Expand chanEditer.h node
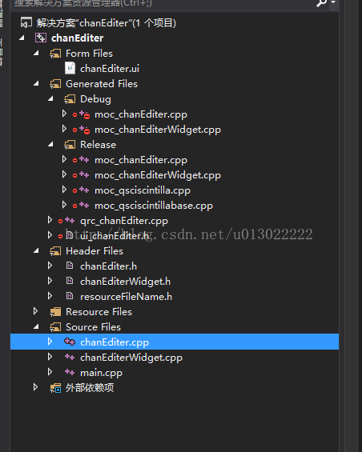 [x=50, y=266]
